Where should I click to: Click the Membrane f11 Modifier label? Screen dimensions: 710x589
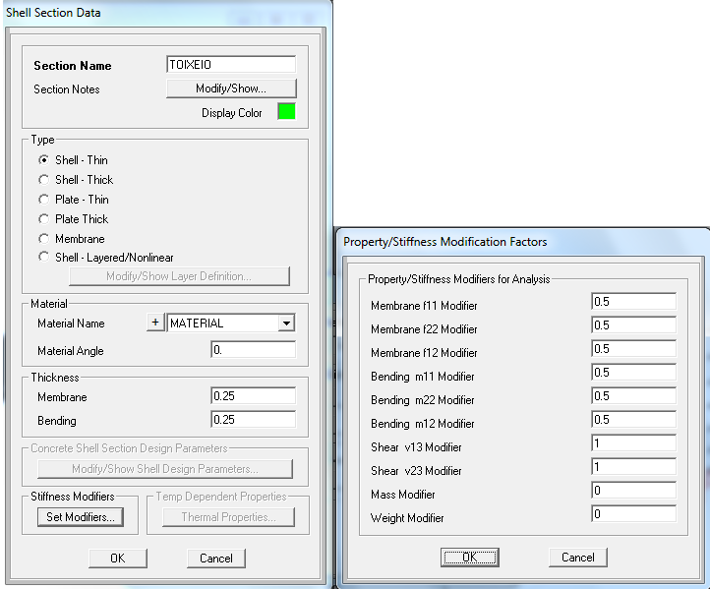click(424, 306)
